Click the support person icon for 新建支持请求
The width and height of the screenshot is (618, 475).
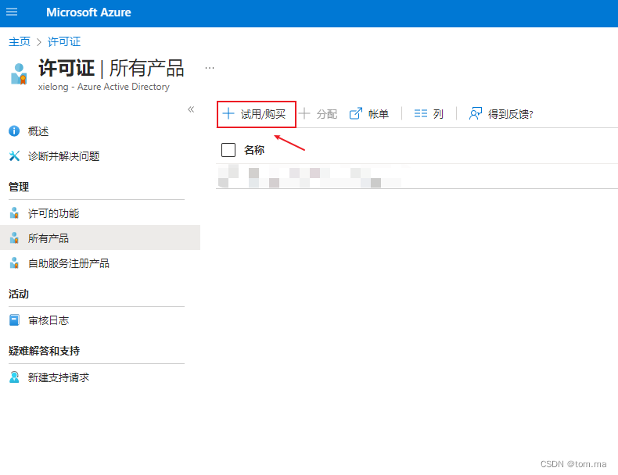click(14, 377)
